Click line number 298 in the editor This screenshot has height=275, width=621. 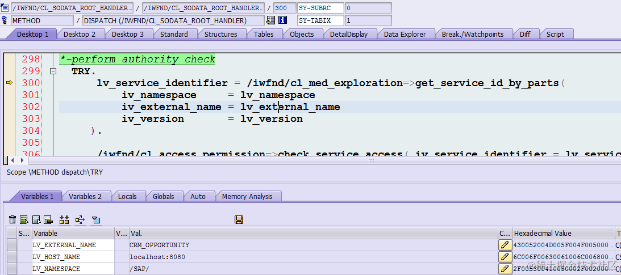pos(31,60)
